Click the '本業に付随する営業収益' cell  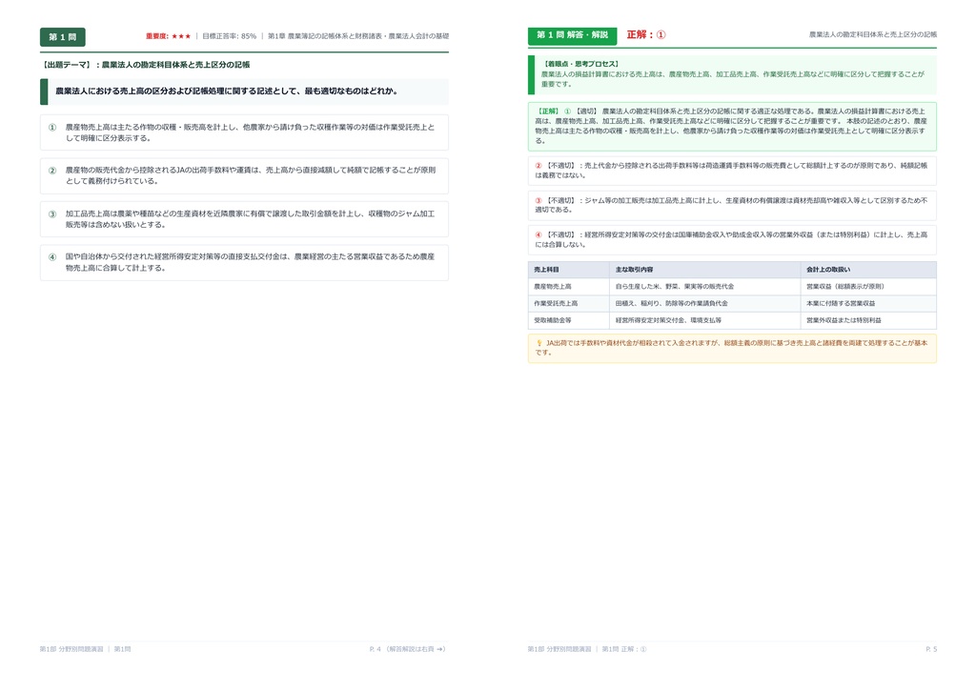coord(868,304)
